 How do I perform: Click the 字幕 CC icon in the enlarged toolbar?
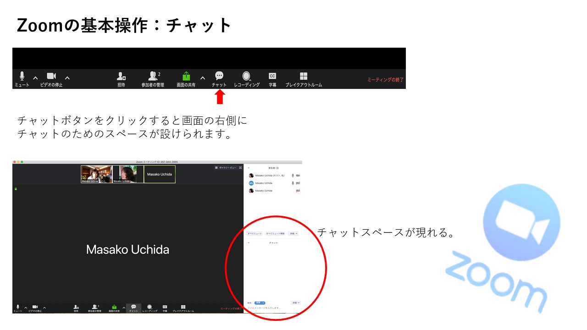point(272,76)
